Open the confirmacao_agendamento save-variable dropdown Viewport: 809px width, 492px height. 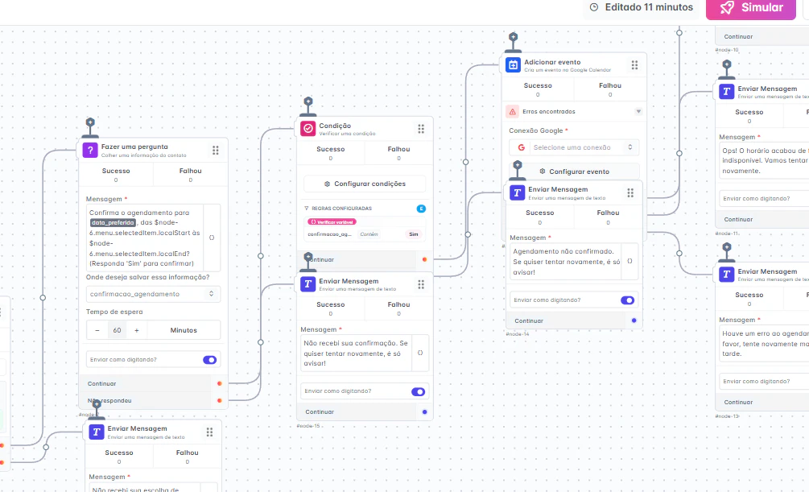153,294
